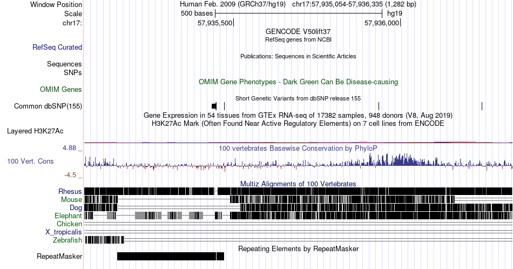Click the Scale label
Viewport: 513px width, 269px height.
pos(73,14)
